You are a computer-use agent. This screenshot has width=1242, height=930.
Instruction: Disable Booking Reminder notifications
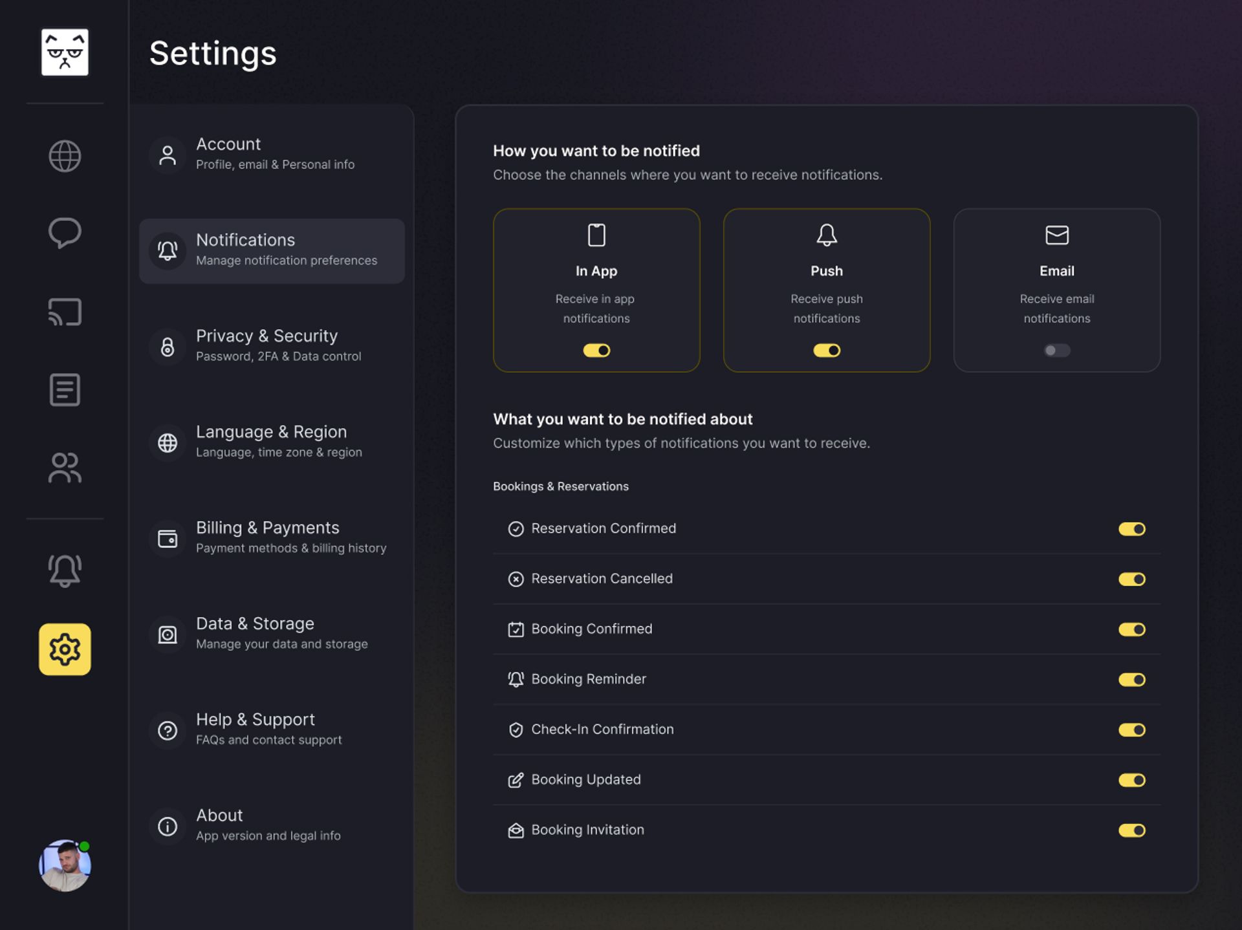click(x=1132, y=679)
